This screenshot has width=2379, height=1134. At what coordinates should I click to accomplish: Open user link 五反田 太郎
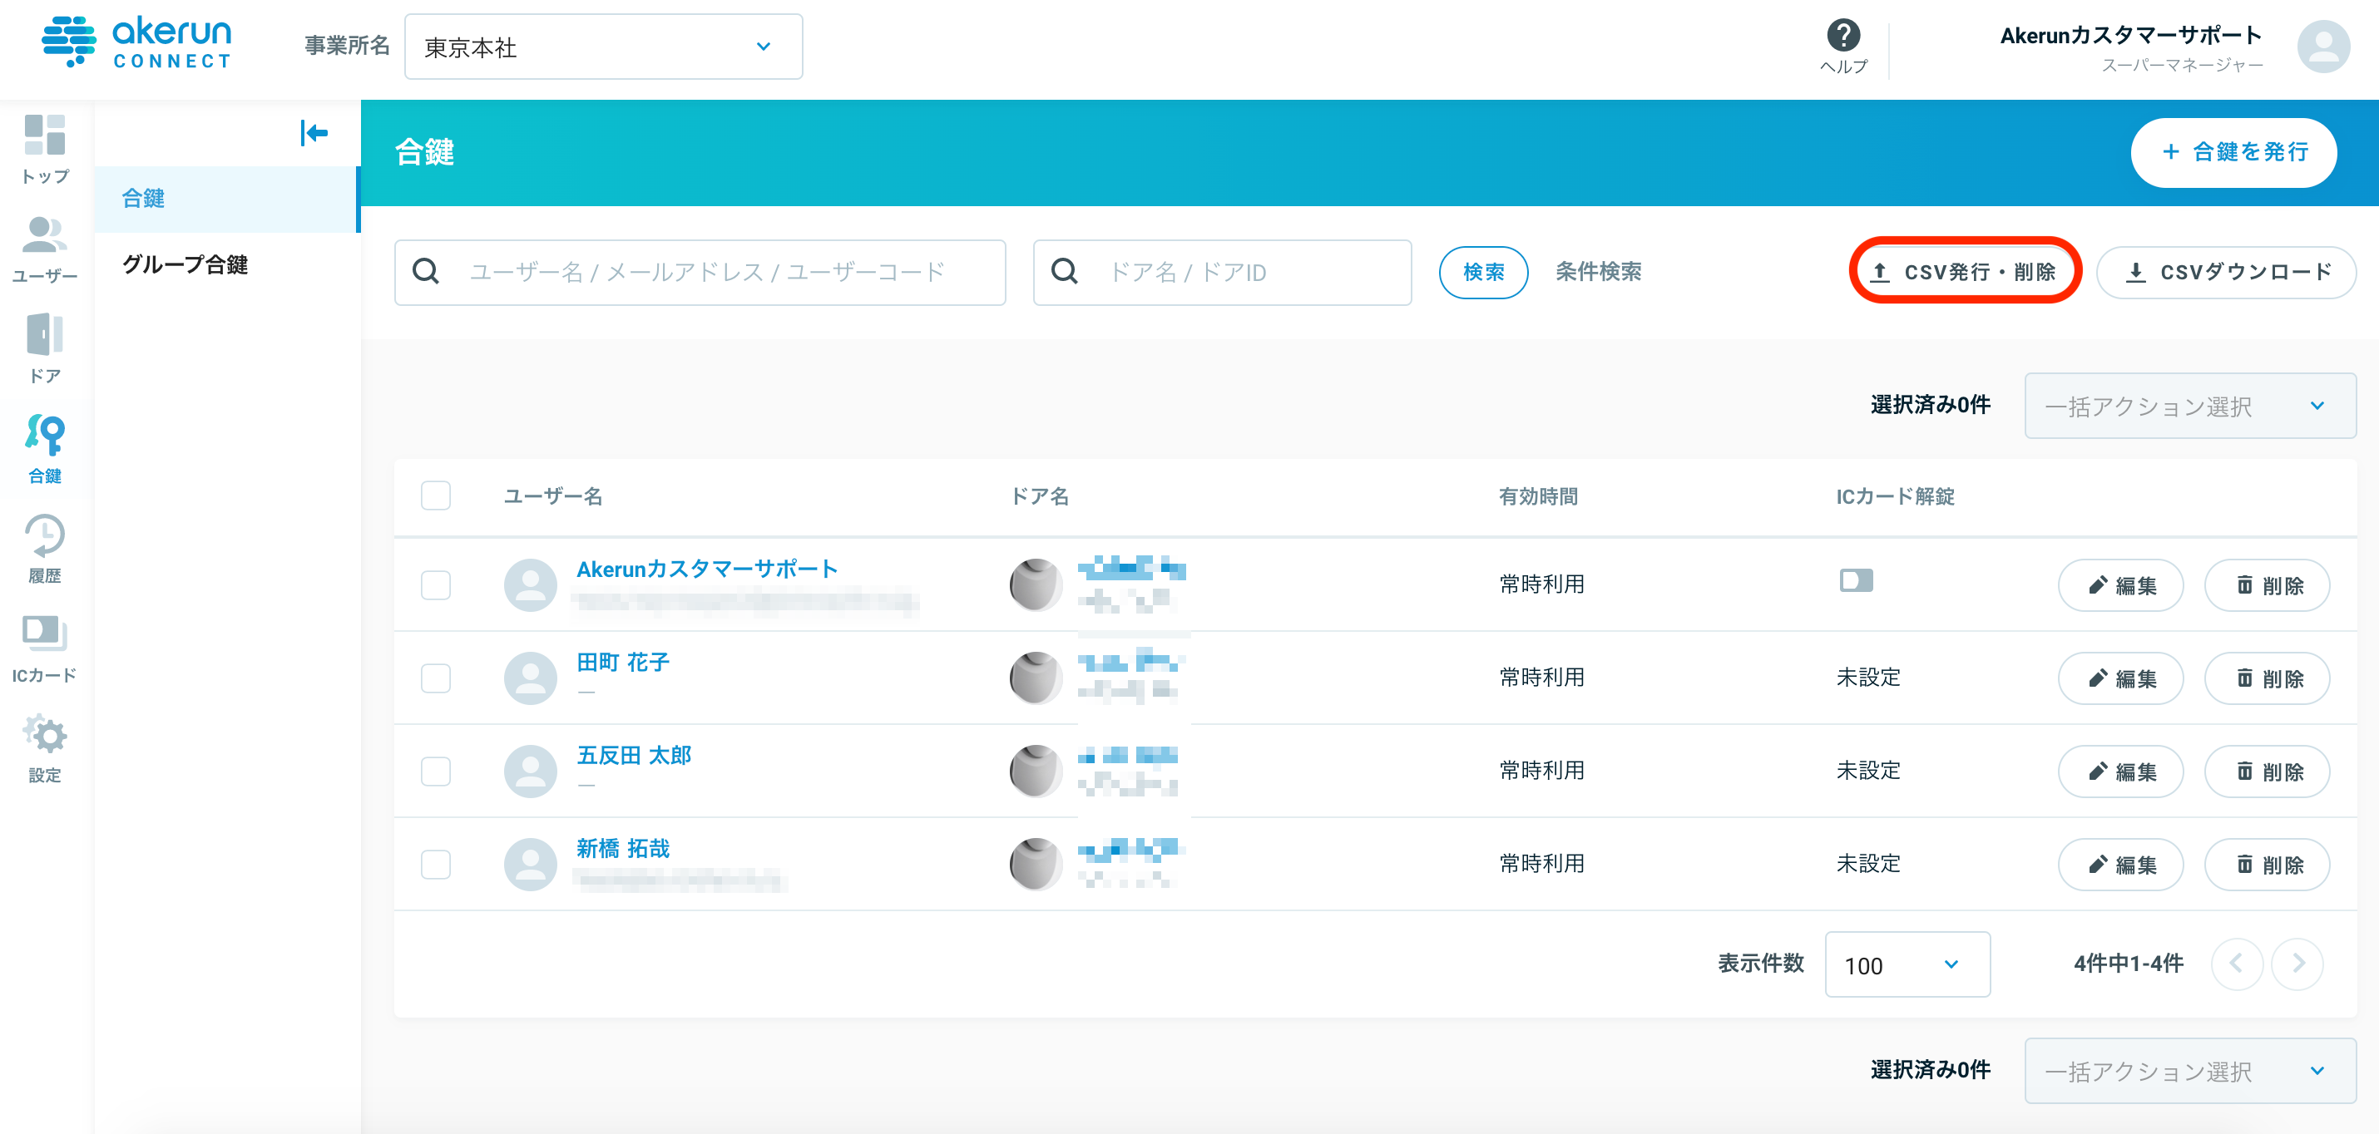634,756
